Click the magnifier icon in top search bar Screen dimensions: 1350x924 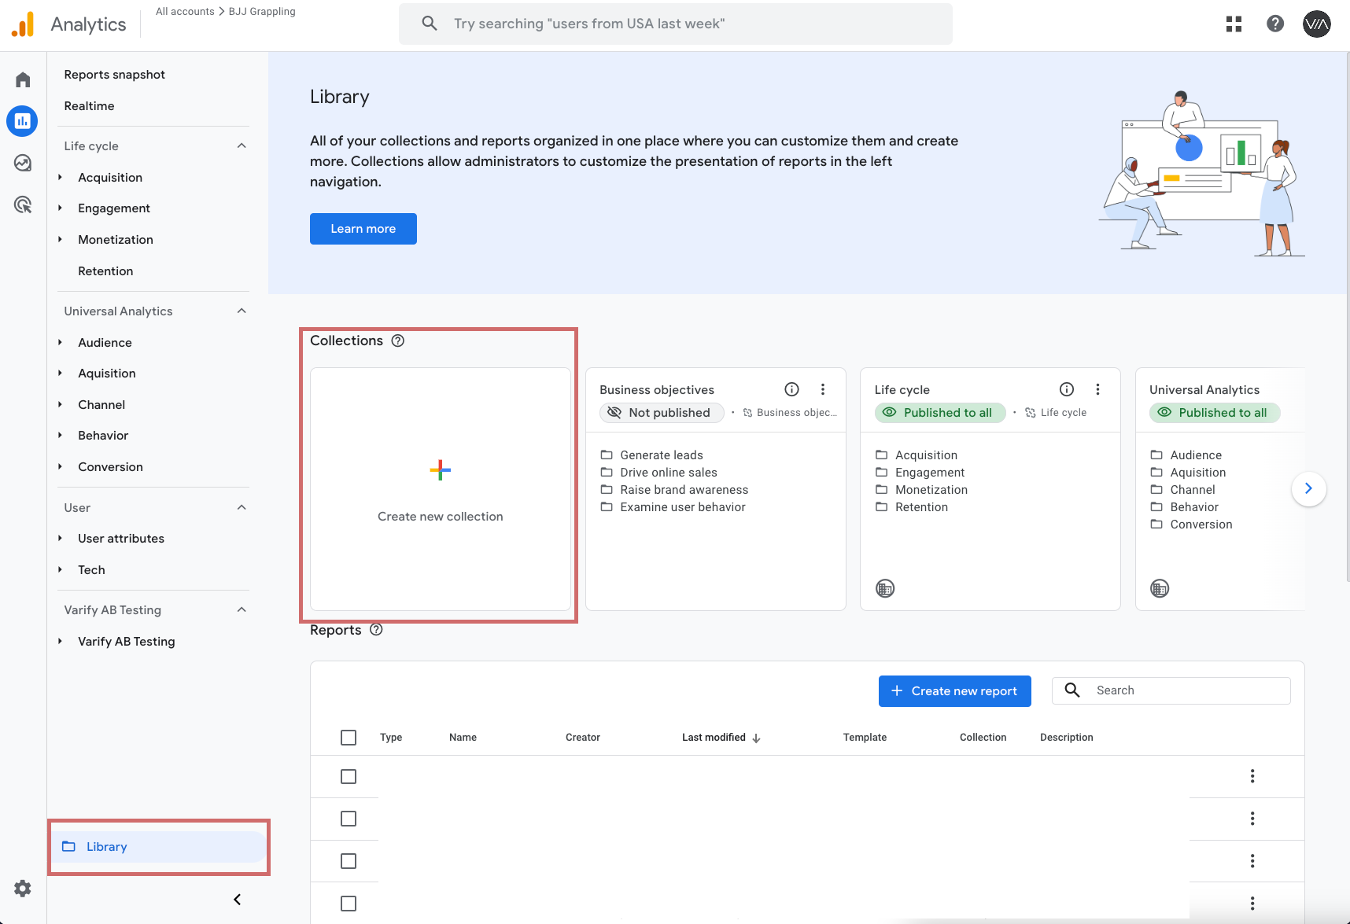[430, 24]
